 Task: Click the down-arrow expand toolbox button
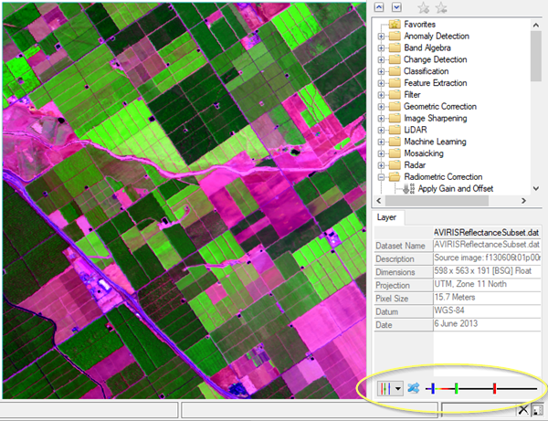[x=395, y=8]
